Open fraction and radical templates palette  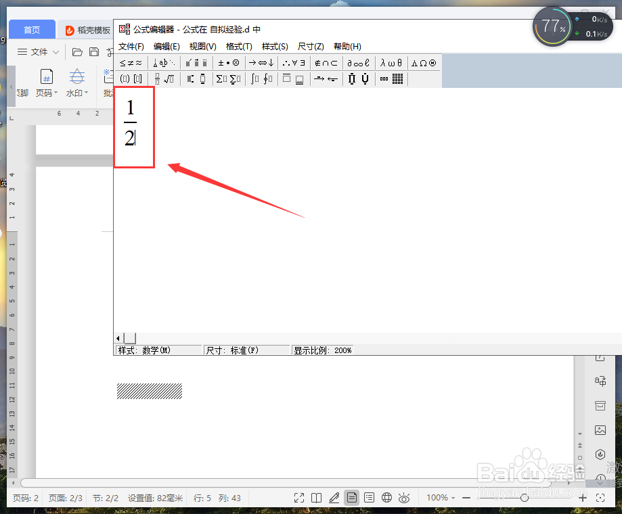[x=164, y=79]
